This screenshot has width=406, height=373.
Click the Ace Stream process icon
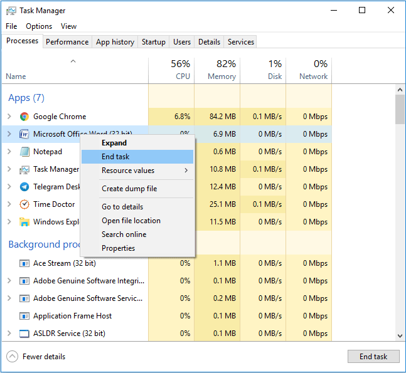(24, 263)
